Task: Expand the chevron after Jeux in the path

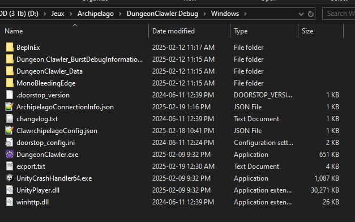Action: [71, 14]
